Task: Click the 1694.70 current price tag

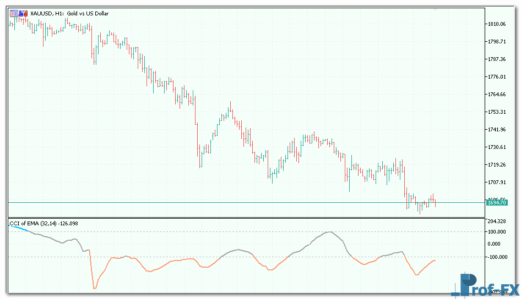Action: 496,203
